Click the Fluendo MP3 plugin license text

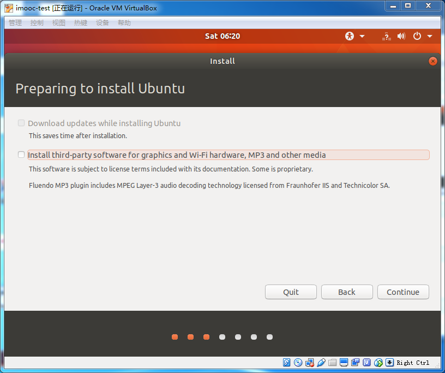click(209, 185)
